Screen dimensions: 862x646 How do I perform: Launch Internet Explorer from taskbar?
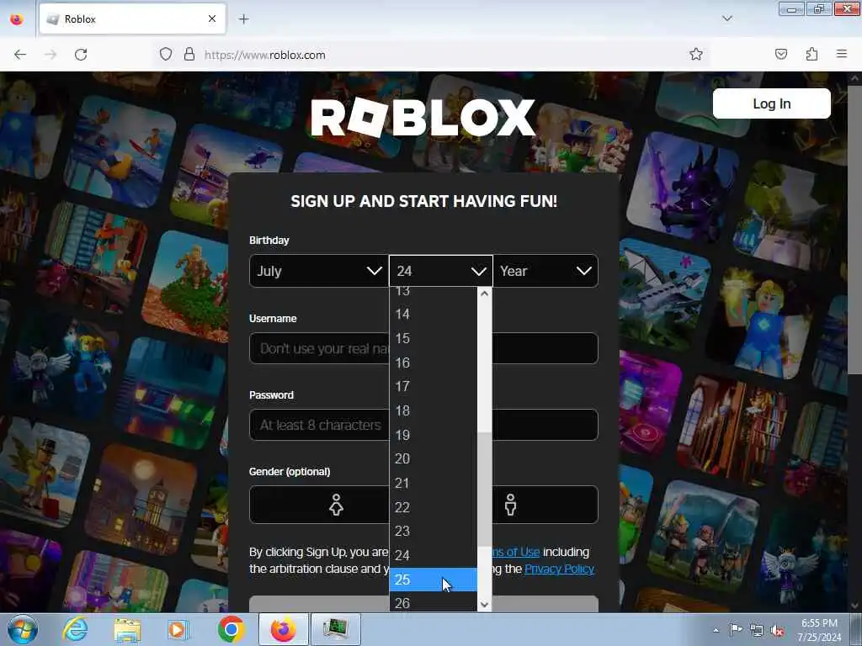point(75,629)
